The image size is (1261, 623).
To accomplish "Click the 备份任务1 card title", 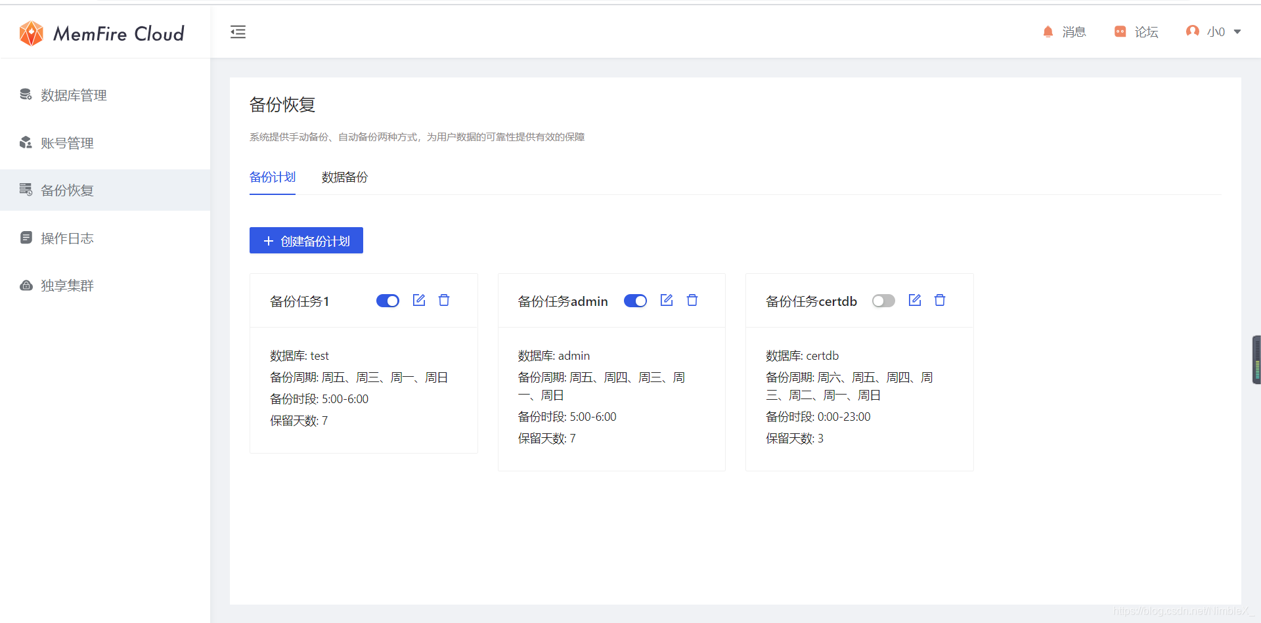I will pos(299,301).
